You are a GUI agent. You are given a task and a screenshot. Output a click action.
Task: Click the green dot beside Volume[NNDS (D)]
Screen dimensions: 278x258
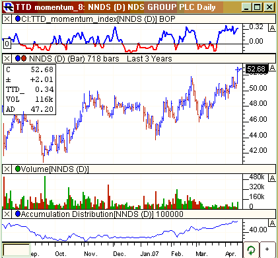point(18,169)
